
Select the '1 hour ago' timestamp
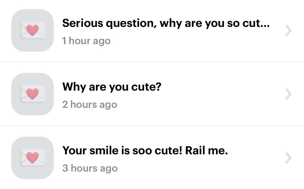click(x=86, y=41)
